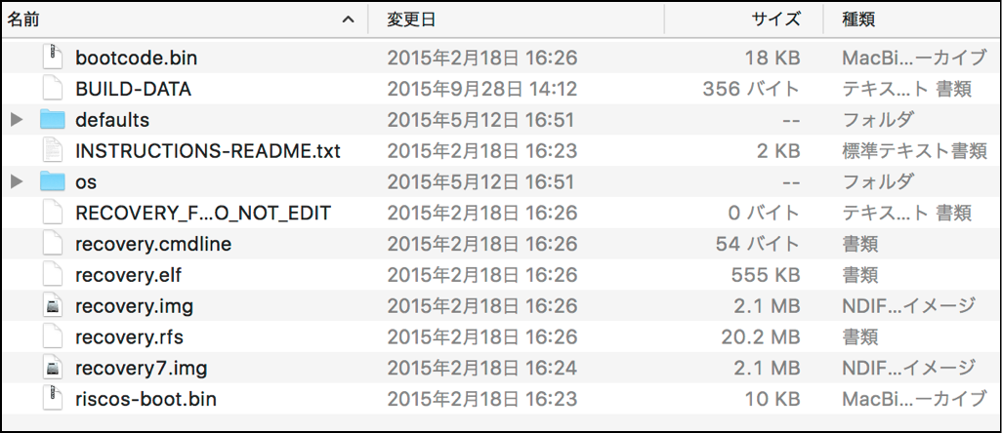Select the recovery.cmdline file name
The height and width of the screenshot is (433, 1002).
tap(153, 244)
